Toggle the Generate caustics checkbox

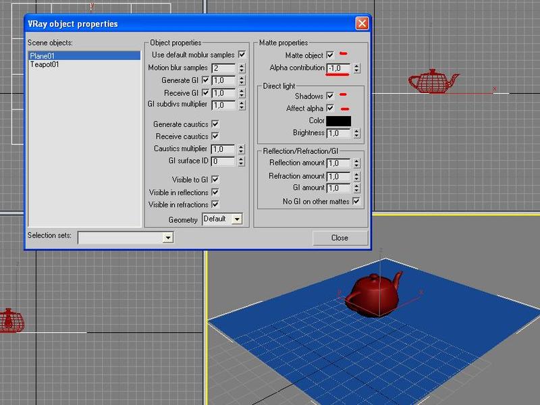pyautogui.click(x=215, y=124)
